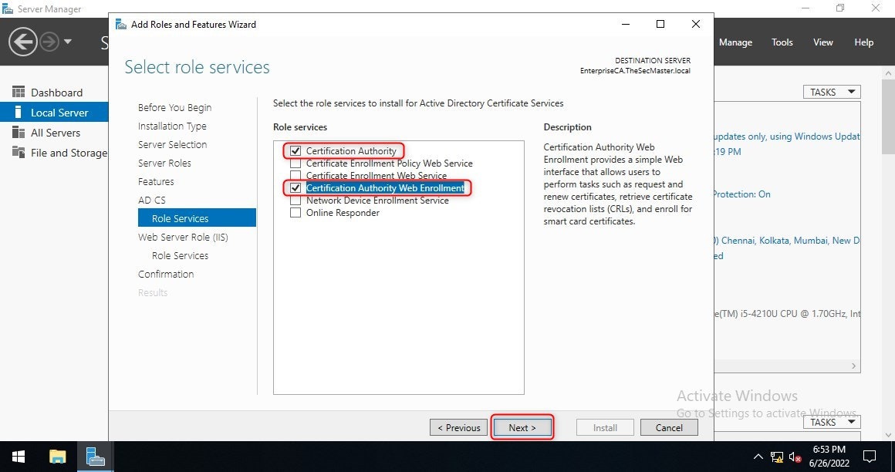
Task: Select the Certification Authority Web Enrollment label
Action: click(x=385, y=187)
